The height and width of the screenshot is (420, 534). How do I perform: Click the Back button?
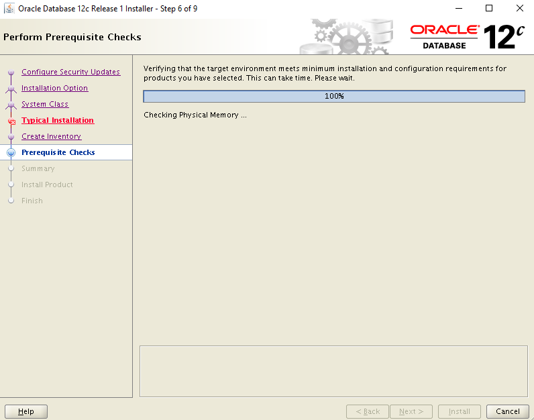tap(368, 411)
